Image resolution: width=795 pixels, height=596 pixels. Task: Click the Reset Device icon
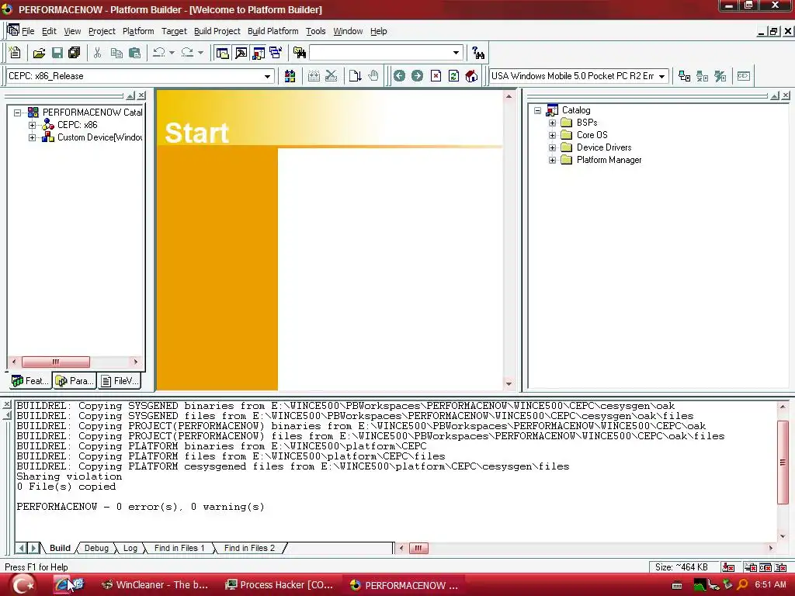tap(720, 77)
